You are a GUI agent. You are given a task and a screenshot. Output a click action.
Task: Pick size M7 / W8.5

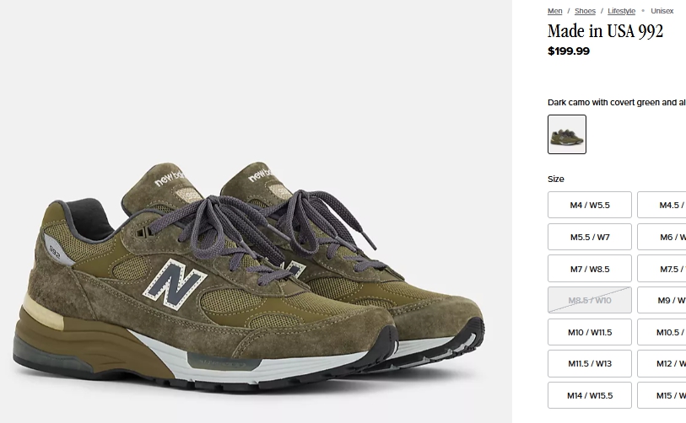[x=590, y=269]
